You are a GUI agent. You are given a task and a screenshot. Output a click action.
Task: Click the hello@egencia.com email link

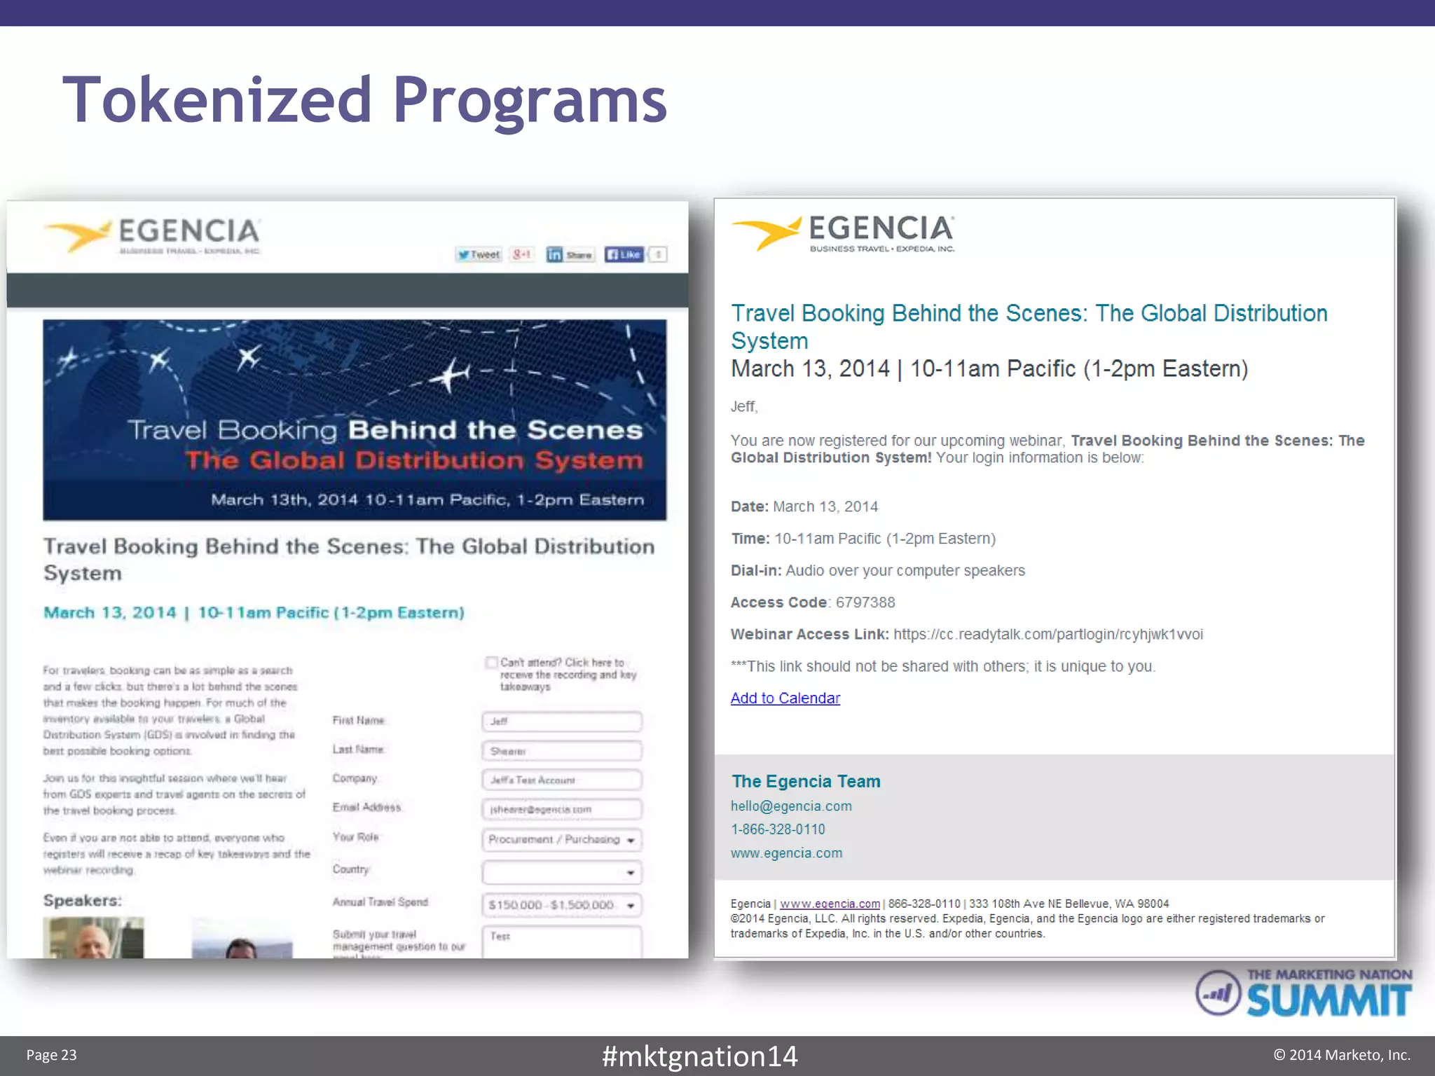tap(791, 806)
